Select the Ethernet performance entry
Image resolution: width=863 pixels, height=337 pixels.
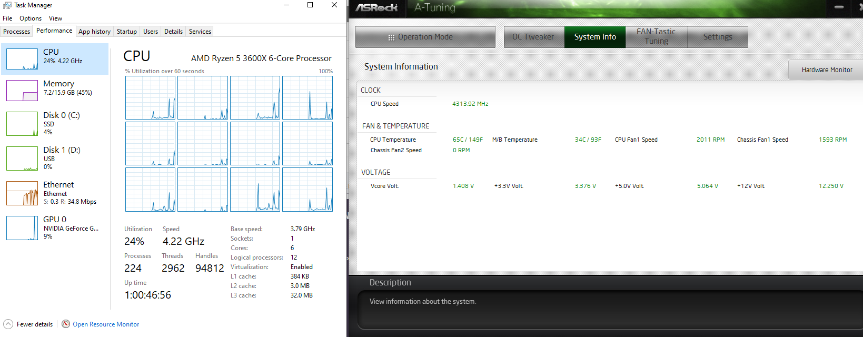55,193
